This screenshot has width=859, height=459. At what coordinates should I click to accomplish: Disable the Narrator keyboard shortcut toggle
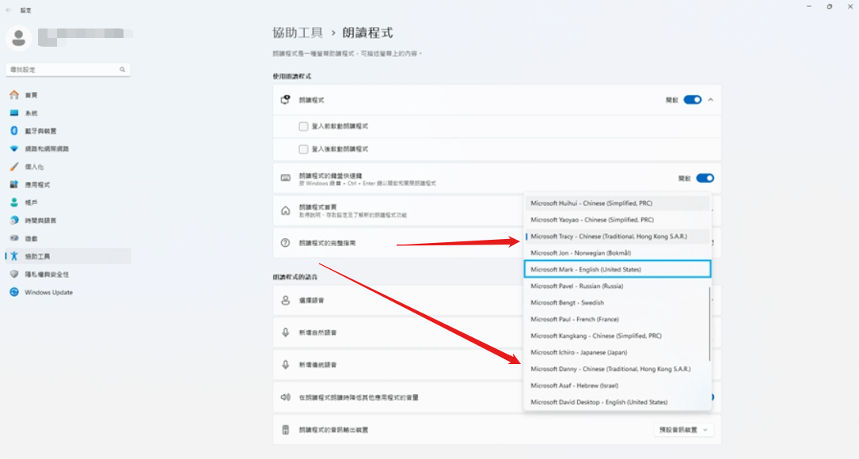coord(705,178)
